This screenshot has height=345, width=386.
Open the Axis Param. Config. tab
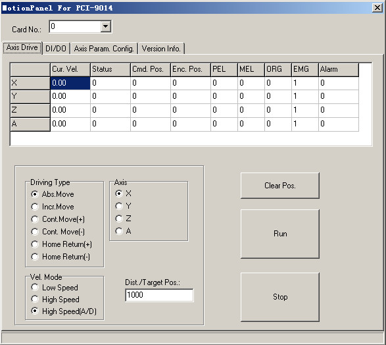point(104,49)
